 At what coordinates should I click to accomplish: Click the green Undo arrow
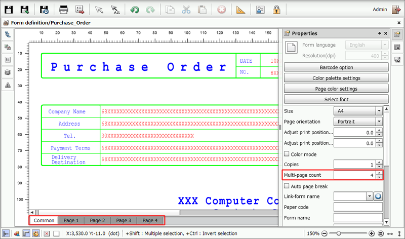135,10
